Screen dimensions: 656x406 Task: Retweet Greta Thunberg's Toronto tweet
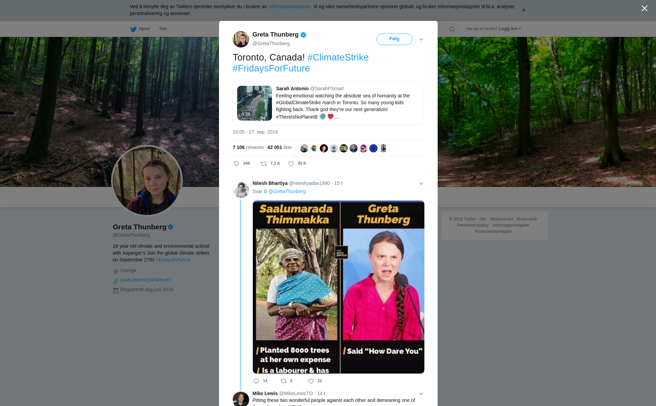point(264,164)
